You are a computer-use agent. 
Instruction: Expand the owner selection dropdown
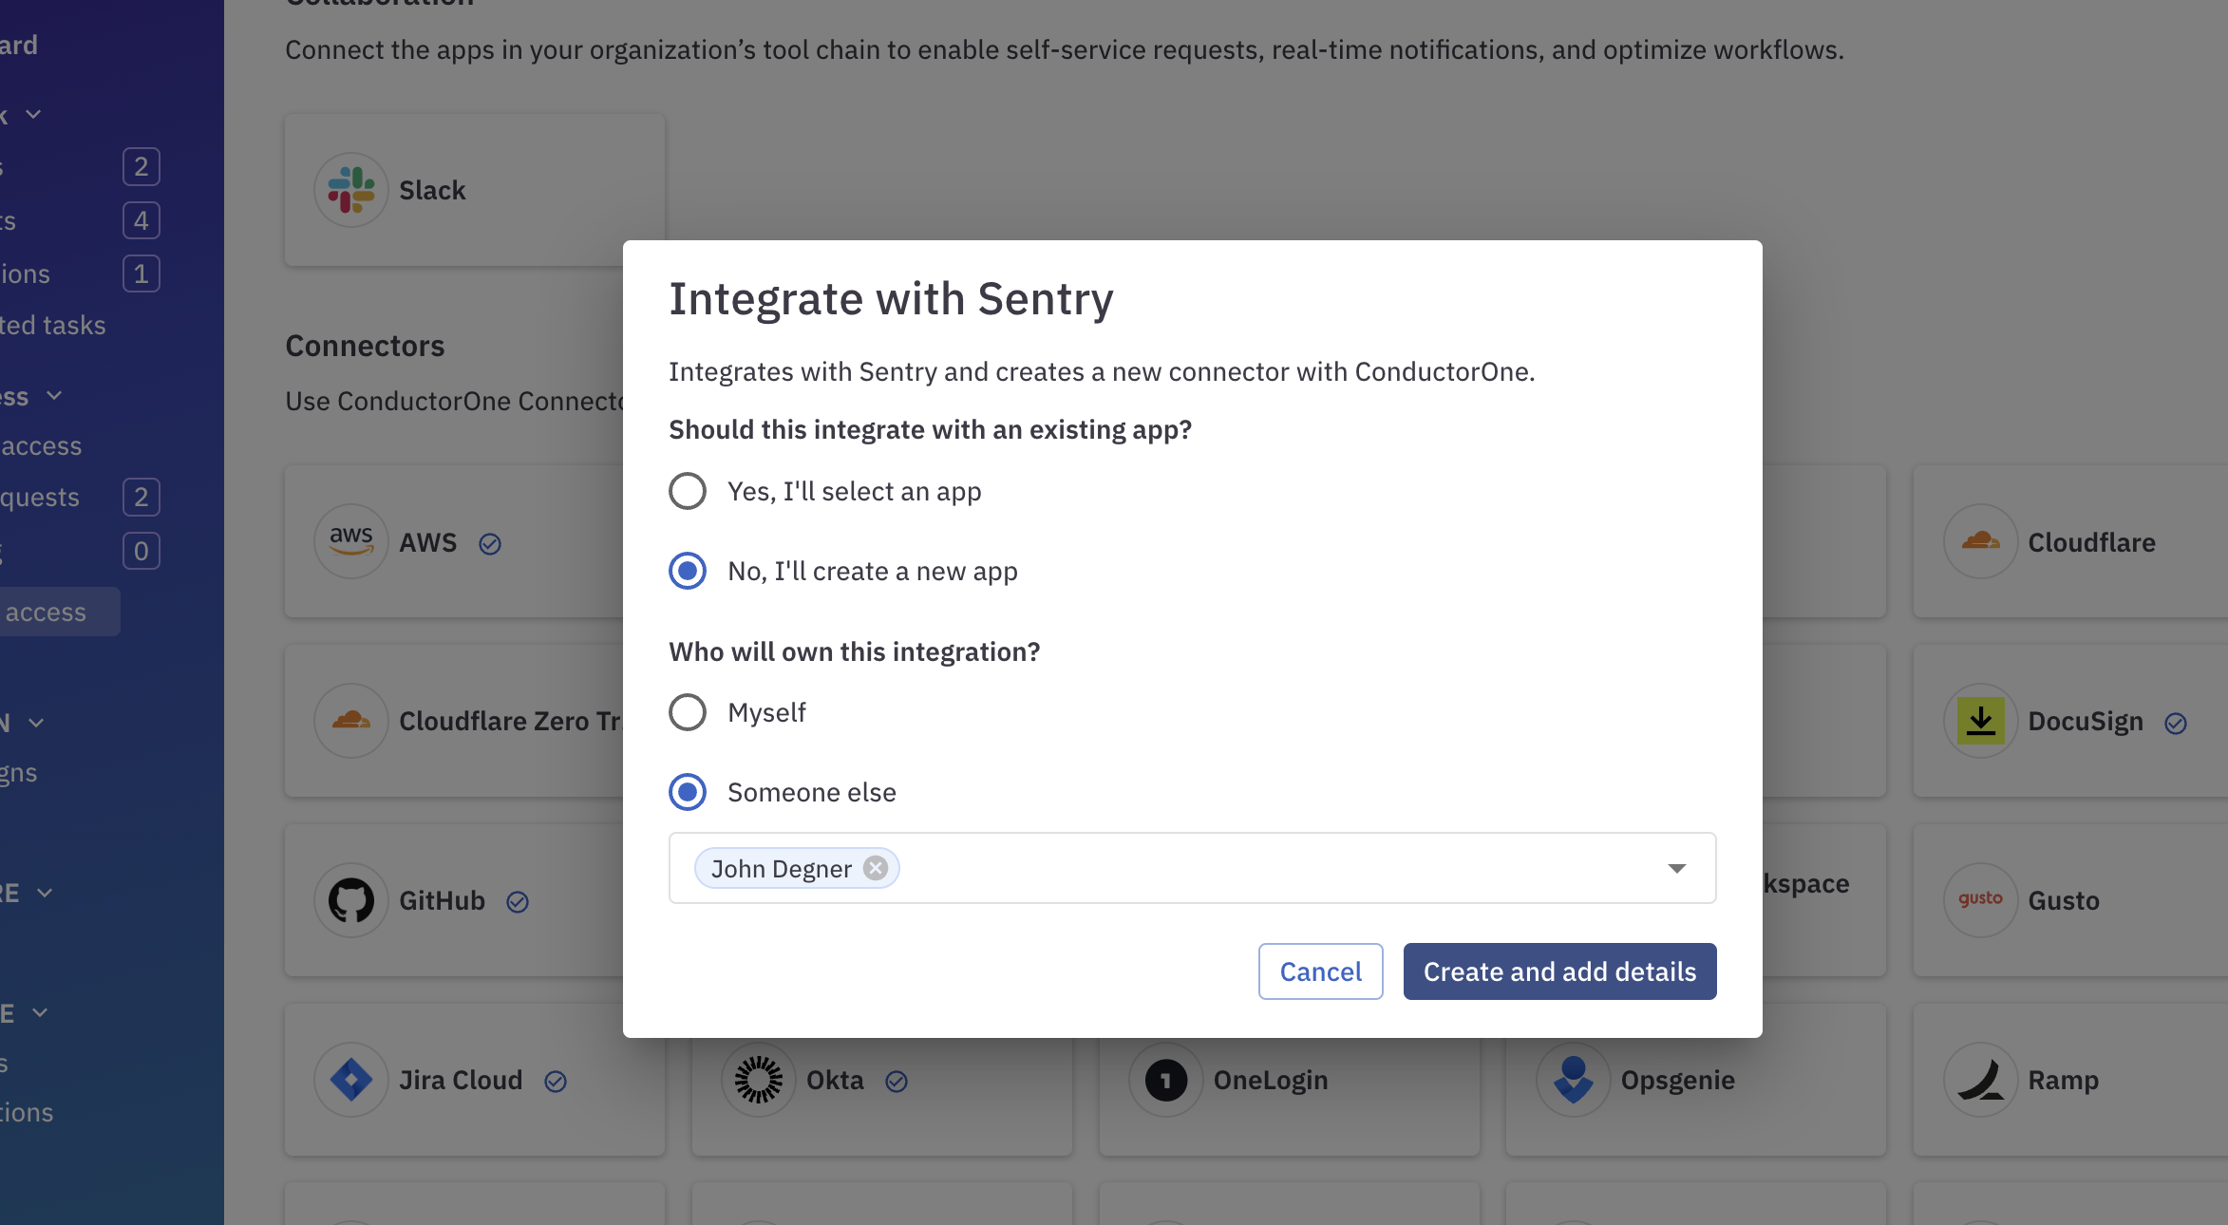[x=1677, y=867]
